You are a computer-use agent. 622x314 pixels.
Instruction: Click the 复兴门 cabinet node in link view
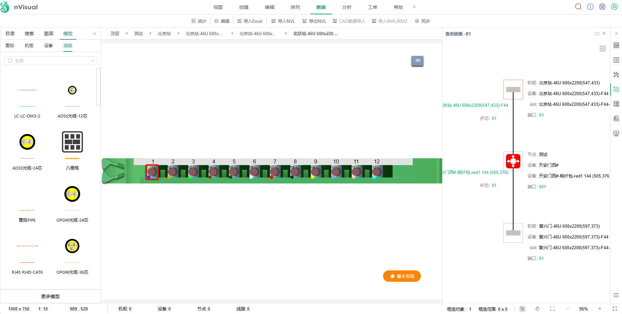[513, 233]
